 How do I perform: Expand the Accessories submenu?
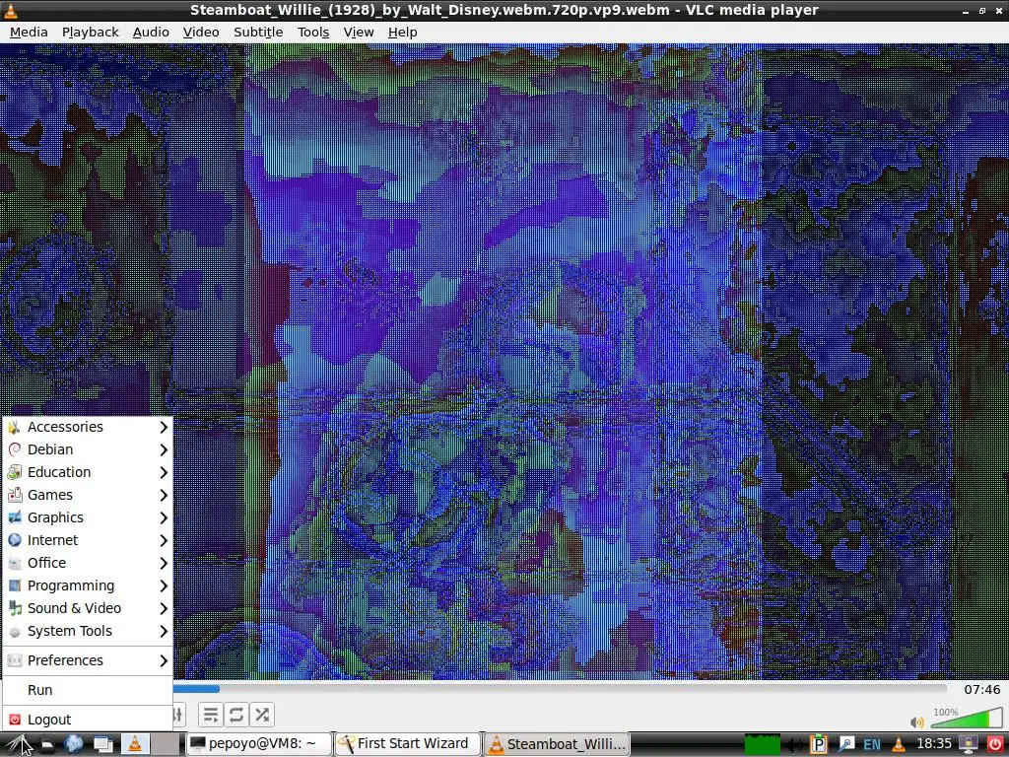(x=88, y=427)
